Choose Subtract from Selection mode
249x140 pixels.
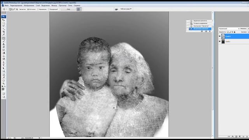coord(15,9)
